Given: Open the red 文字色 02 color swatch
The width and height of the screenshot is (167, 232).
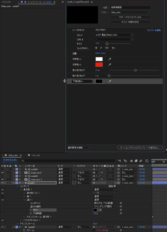Looking at the screenshot, I should 99,65.
